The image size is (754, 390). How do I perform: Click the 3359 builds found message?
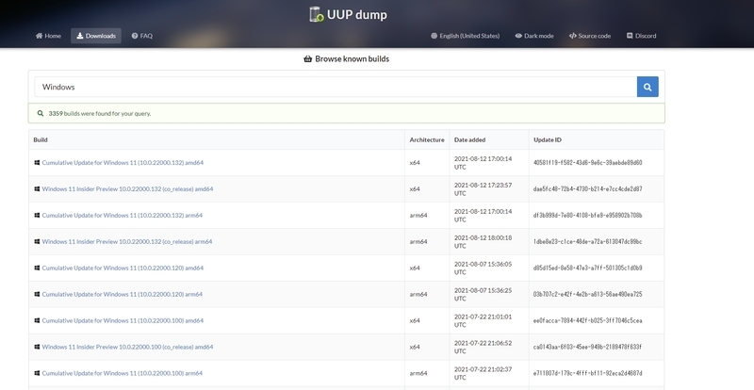click(100, 114)
